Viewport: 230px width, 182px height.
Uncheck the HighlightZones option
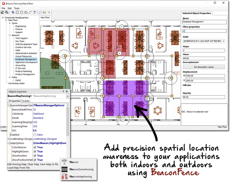click(35, 151)
